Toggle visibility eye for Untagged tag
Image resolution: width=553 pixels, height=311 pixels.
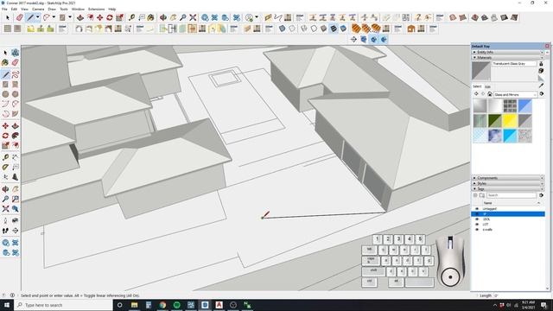pyautogui.click(x=477, y=209)
